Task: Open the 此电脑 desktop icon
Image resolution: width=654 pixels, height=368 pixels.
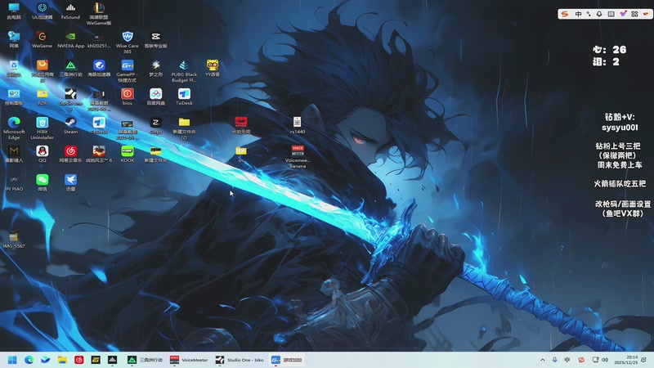Action: [14, 11]
